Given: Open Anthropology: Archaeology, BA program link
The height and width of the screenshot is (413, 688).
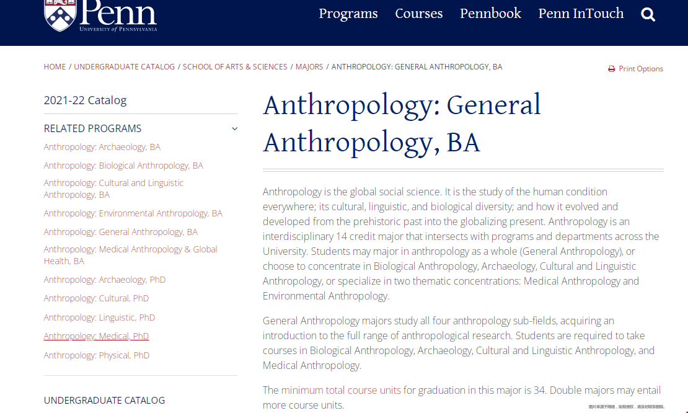Looking at the screenshot, I should 102,147.
